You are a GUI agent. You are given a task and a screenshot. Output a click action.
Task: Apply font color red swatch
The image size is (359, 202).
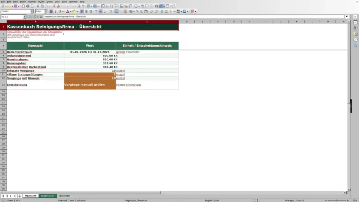click(x=68, y=12)
